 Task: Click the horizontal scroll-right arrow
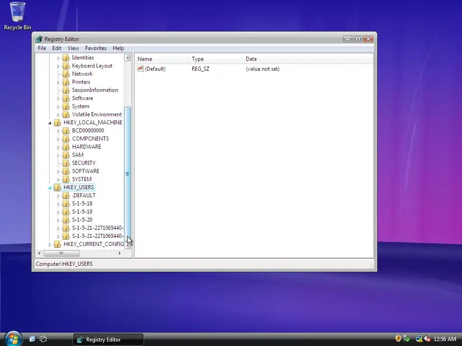(120, 253)
